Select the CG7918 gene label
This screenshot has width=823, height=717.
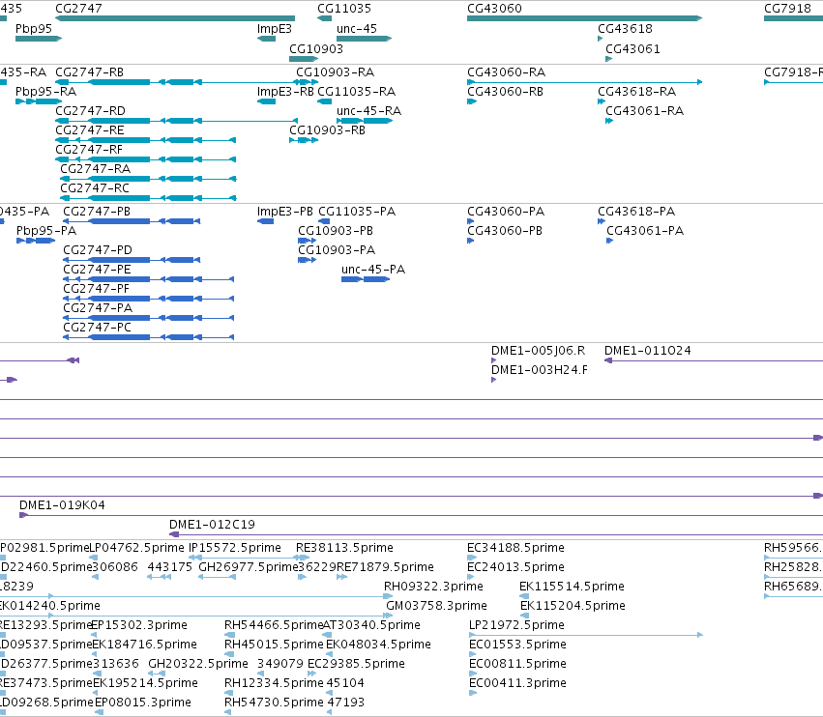[x=787, y=9]
